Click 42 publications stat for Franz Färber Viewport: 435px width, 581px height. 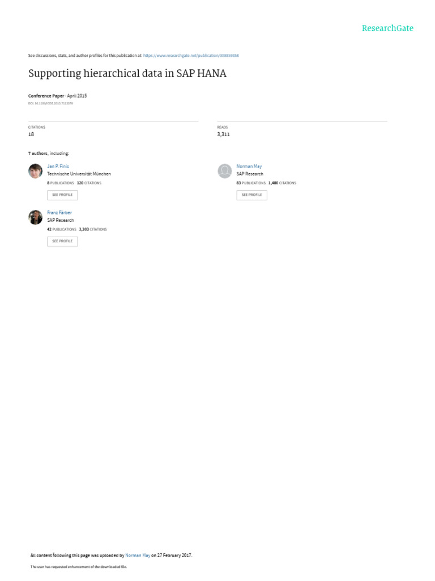click(x=62, y=229)
